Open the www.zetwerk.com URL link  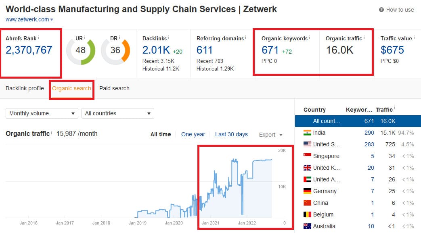click(27, 19)
